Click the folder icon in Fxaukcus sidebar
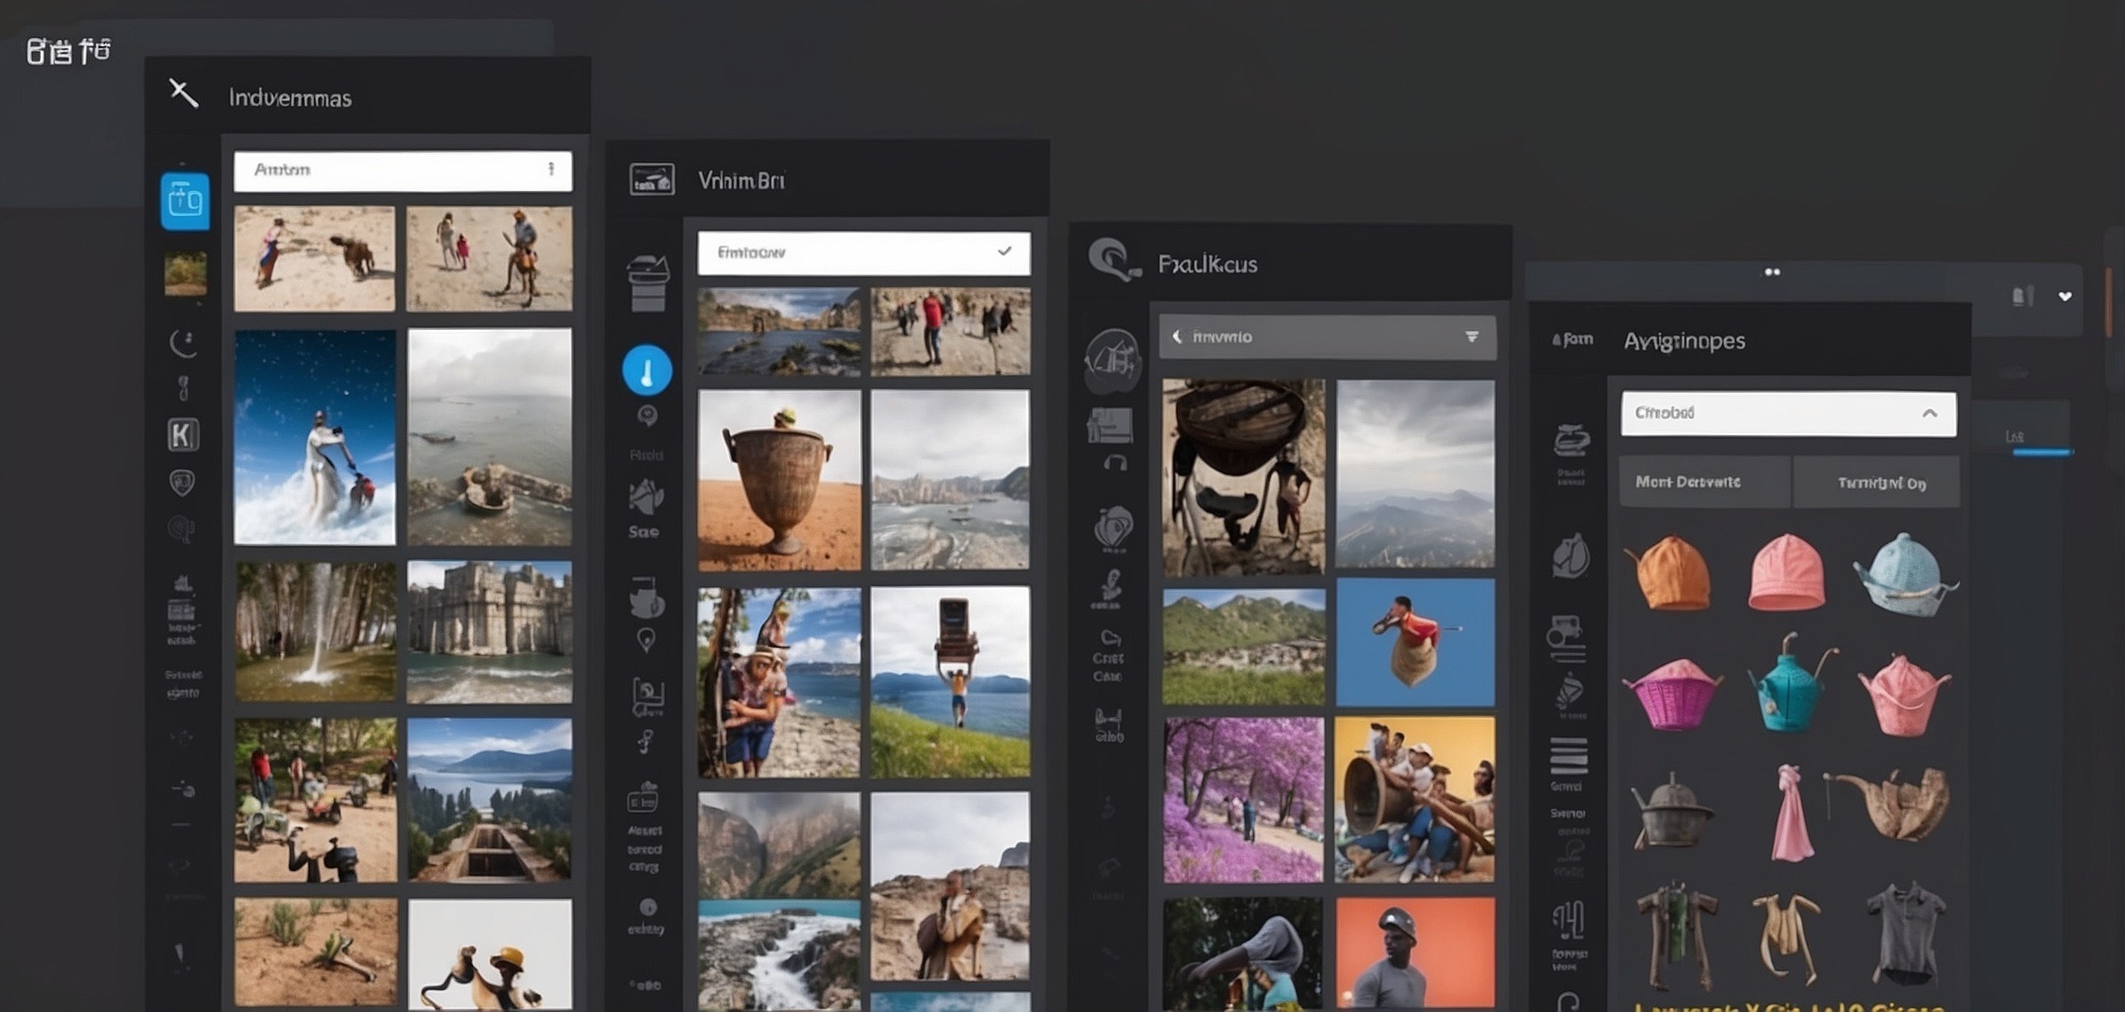The image size is (2125, 1012). click(1111, 425)
